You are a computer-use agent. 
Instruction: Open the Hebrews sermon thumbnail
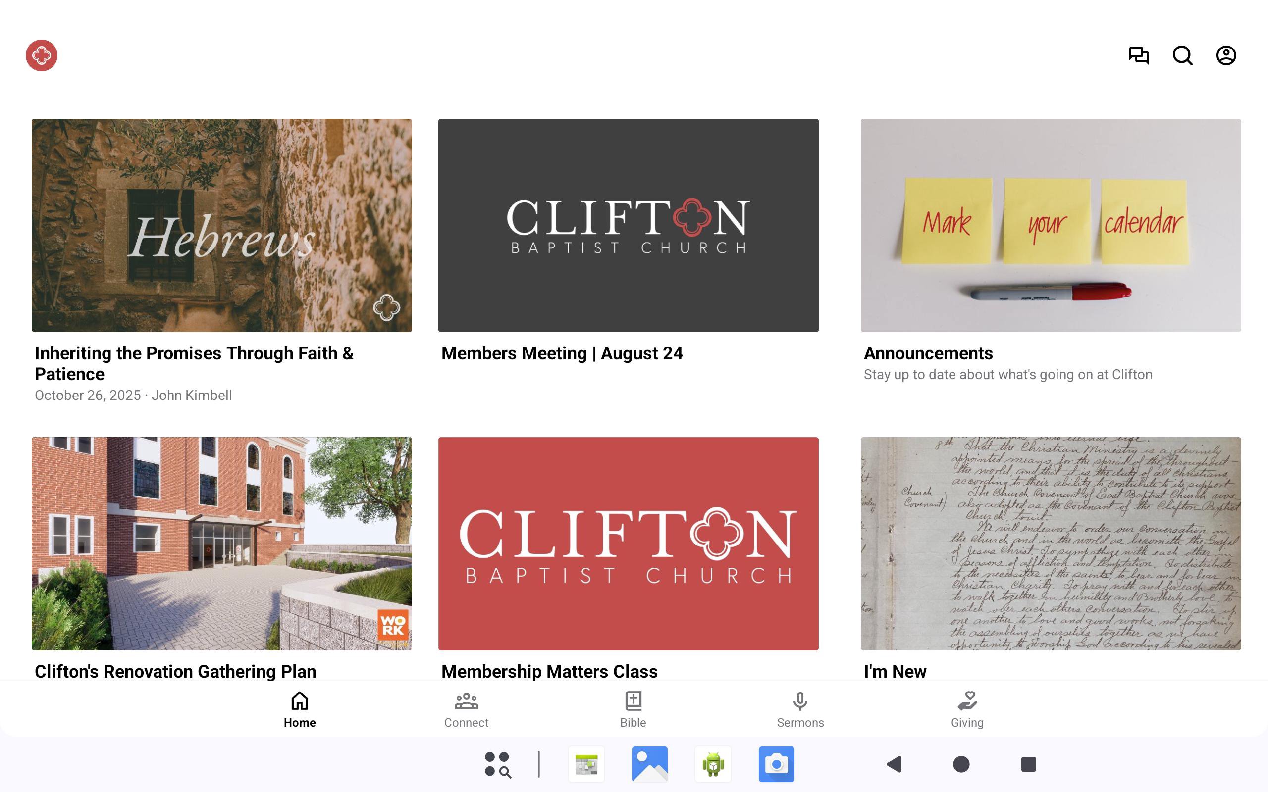pyautogui.click(x=221, y=225)
